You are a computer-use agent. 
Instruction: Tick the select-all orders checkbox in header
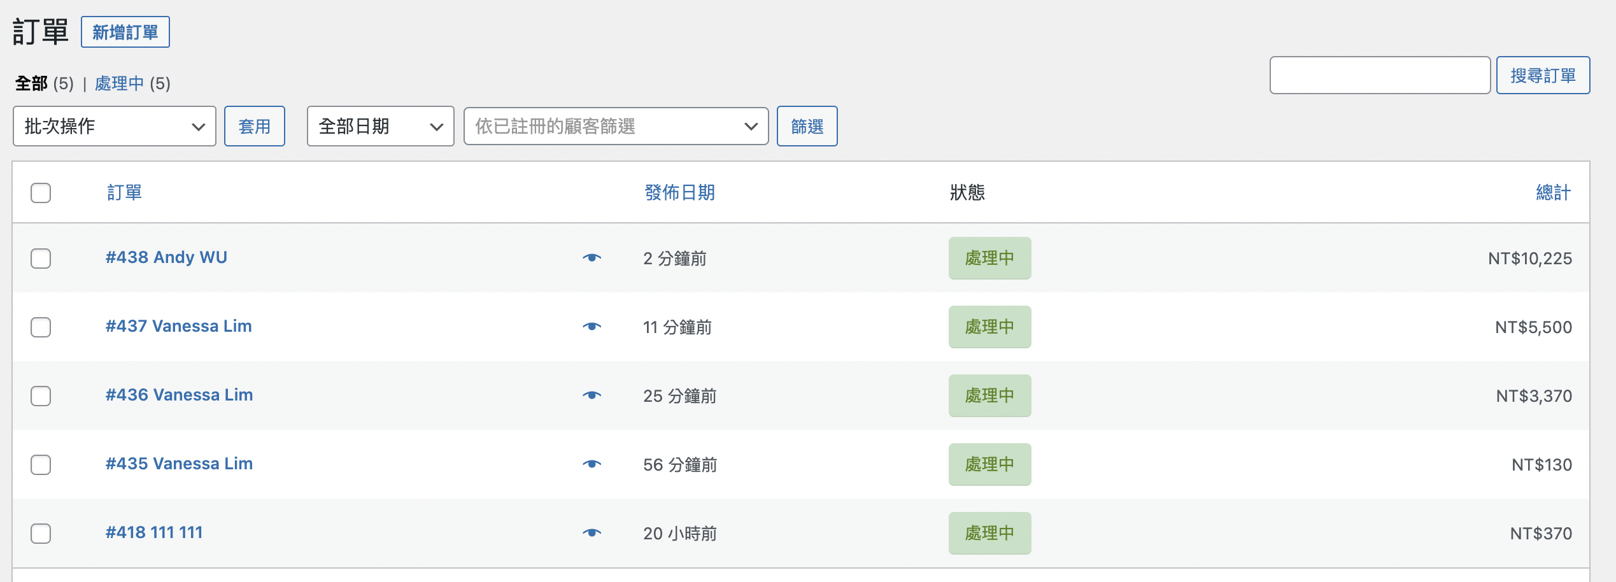(41, 193)
